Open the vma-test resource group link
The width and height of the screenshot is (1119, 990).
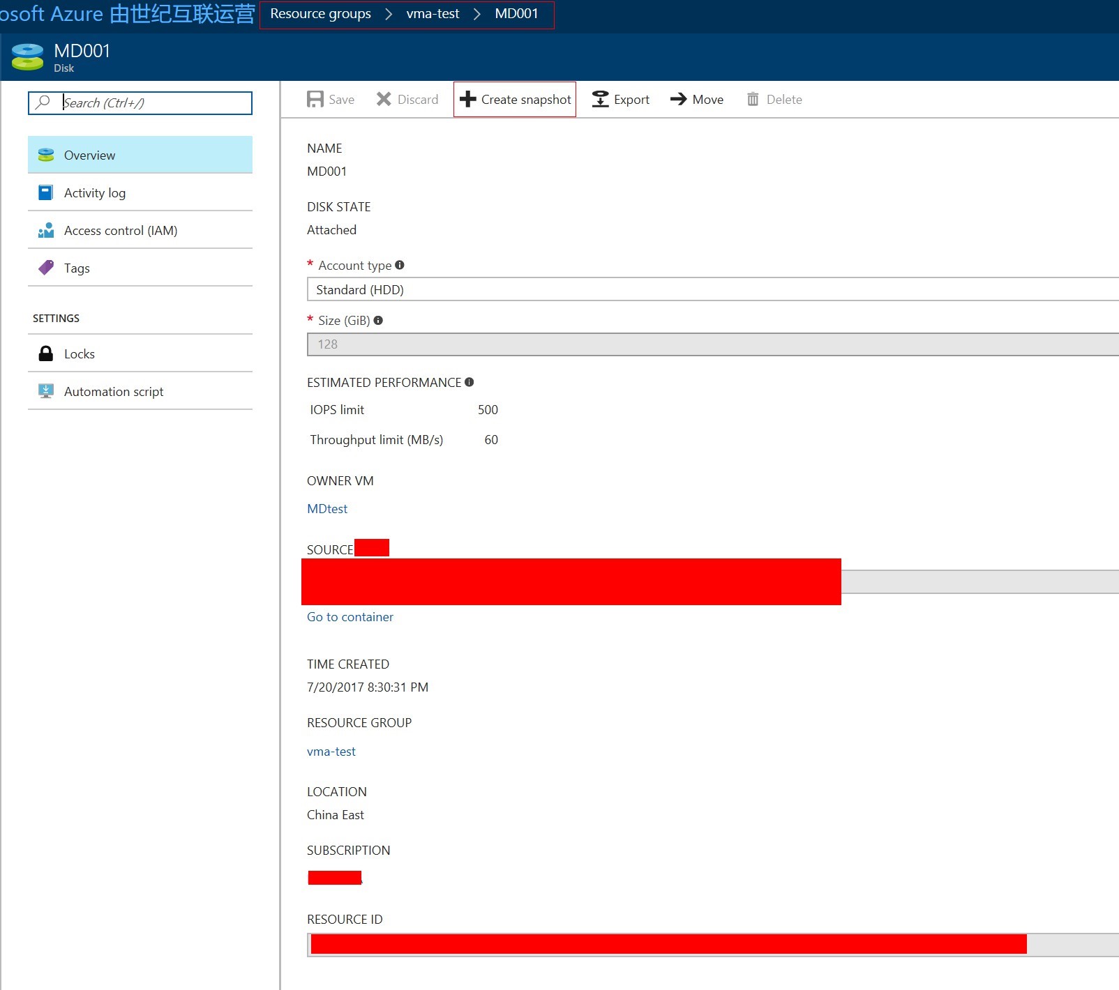click(x=331, y=752)
